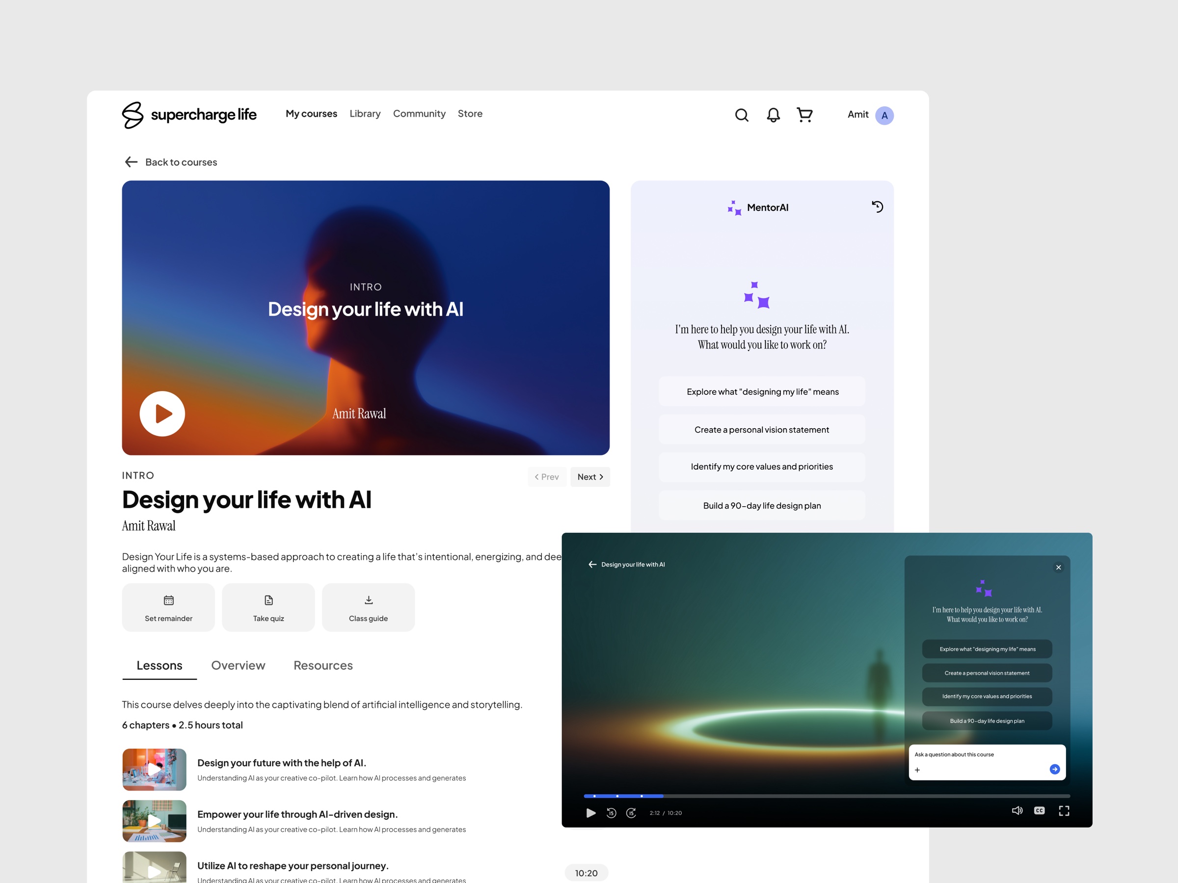Choose Explore suggestion in video overlay

988,649
